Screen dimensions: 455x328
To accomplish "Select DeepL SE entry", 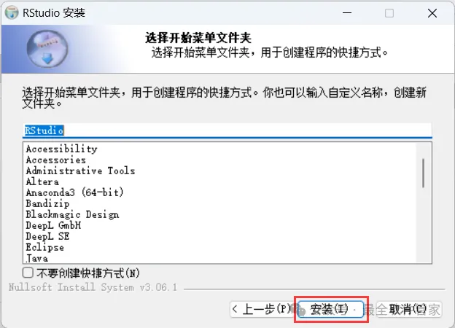I will click(x=47, y=236).
